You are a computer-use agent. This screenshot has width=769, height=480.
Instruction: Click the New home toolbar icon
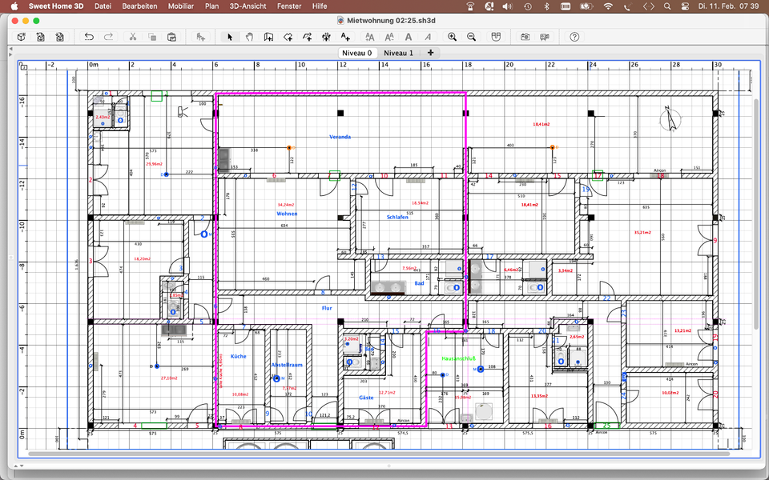[x=22, y=37]
